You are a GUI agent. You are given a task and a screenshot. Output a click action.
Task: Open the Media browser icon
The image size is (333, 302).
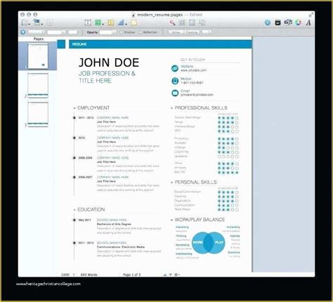pos(288,22)
